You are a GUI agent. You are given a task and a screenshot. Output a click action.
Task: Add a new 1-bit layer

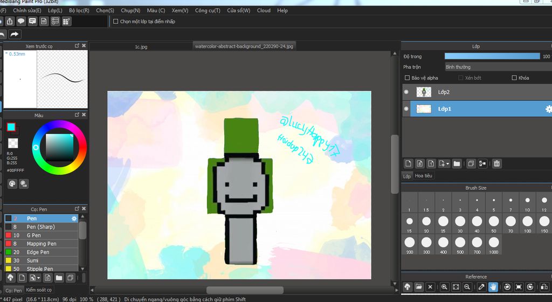(x=431, y=163)
